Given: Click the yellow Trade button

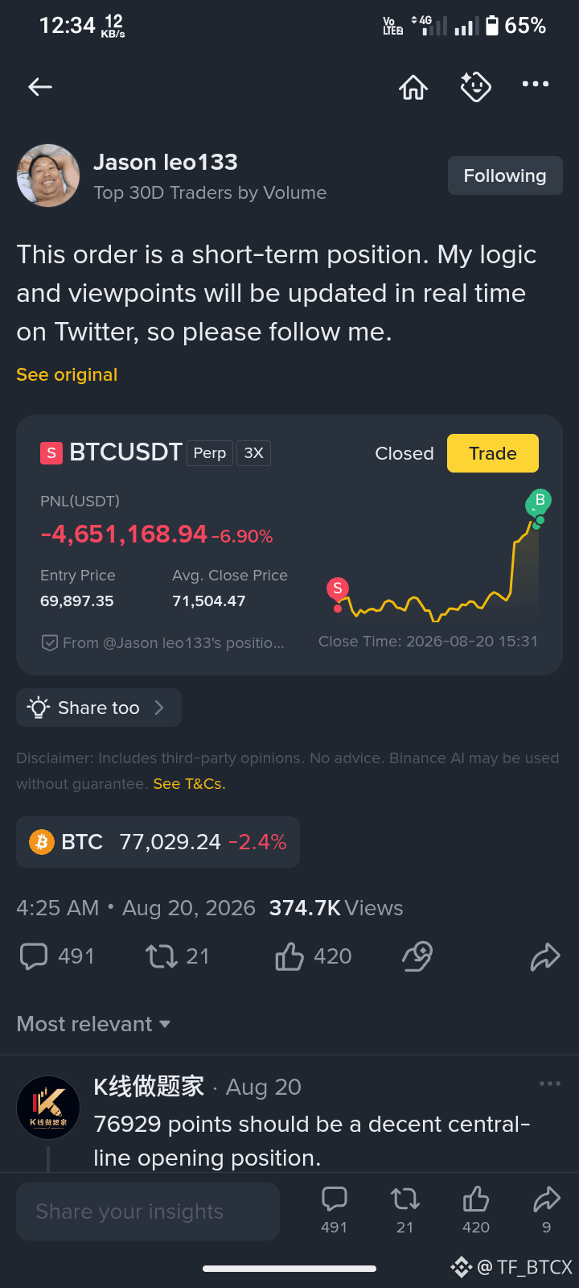Looking at the screenshot, I should tap(493, 453).
